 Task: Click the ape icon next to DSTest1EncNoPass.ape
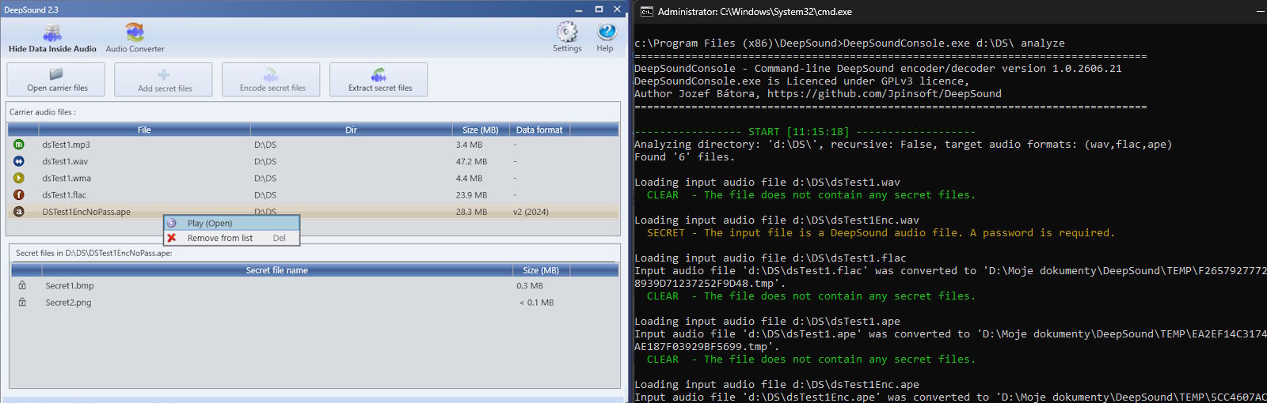(x=19, y=212)
